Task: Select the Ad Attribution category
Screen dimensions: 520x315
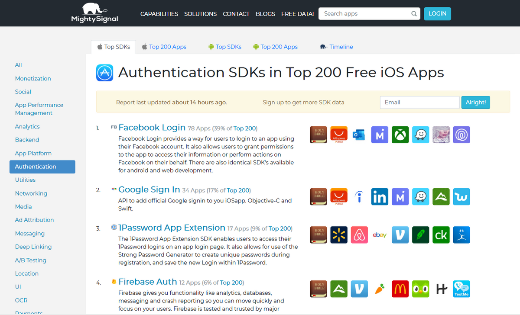Action: point(34,220)
